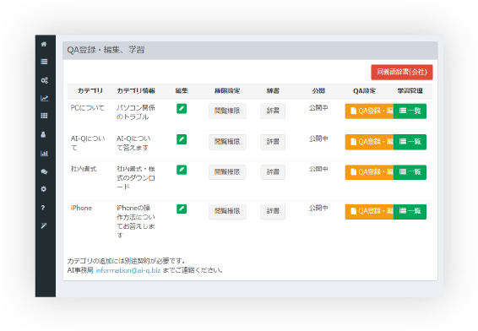
Task: Select the grid table icon in sidebar
Action: [x=44, y=116]
